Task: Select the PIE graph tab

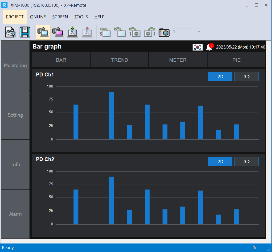Action: tap(236, 60)
